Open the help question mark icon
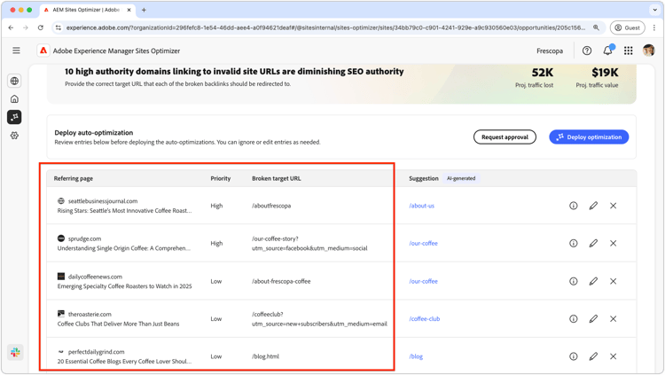This screenshot has width=665, height=375. click(x=587, y=51)
